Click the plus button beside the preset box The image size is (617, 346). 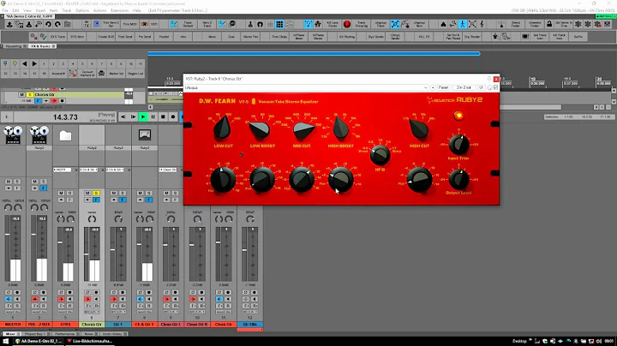point(433,87)
